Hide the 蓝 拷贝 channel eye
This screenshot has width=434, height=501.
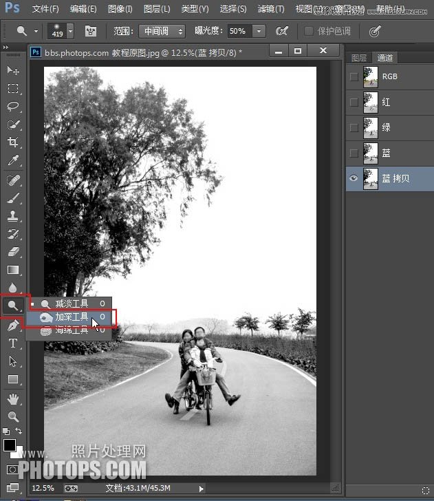[x=354, y=178]
